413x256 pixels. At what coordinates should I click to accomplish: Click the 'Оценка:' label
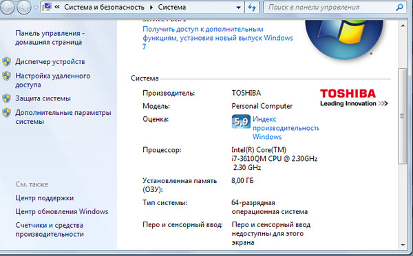point(156,119)
